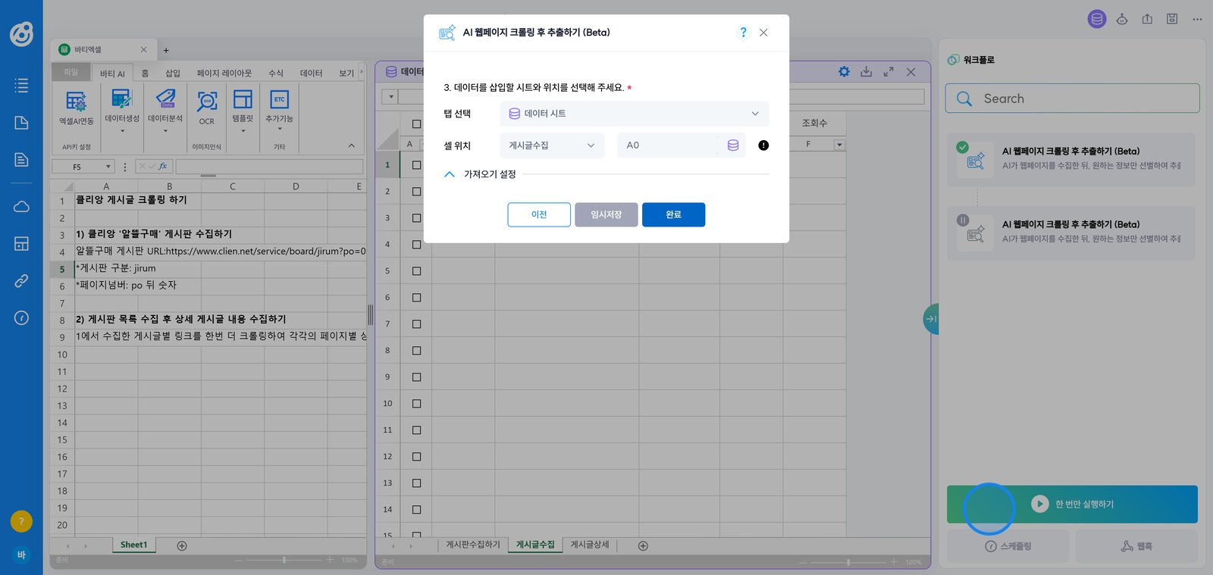The image size is (1213, 575).
Task: Switch to the 수식 ribbon tab
Action: click(x=276, y=73)
